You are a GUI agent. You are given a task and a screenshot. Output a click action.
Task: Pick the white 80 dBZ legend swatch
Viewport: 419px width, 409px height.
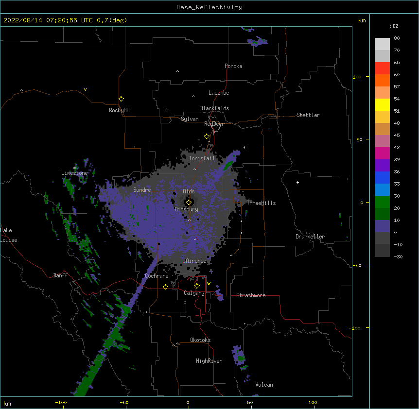[x=382, y=44]
